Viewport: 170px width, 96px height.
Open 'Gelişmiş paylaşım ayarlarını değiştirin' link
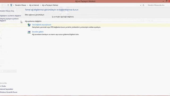(9, 20)
